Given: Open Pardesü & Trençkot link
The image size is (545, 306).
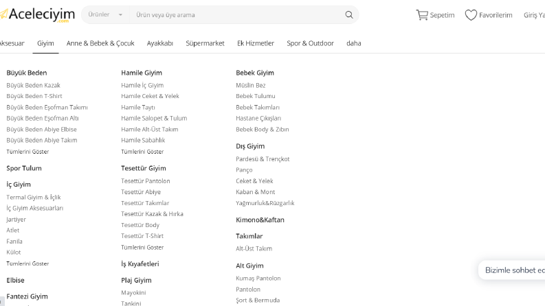Looking at the screenshot, I should 263,159.
